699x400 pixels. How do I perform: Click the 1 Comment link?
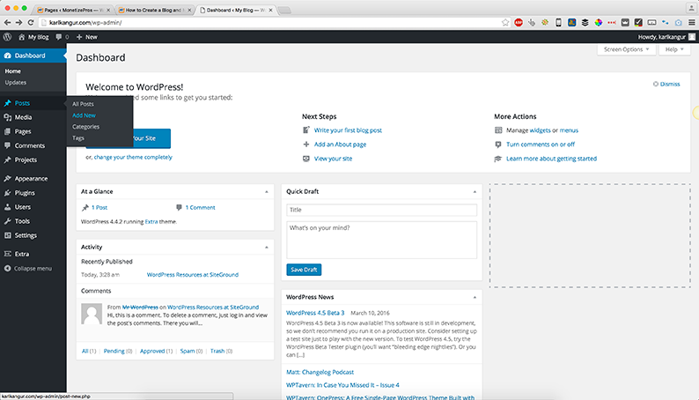[200, 207]
